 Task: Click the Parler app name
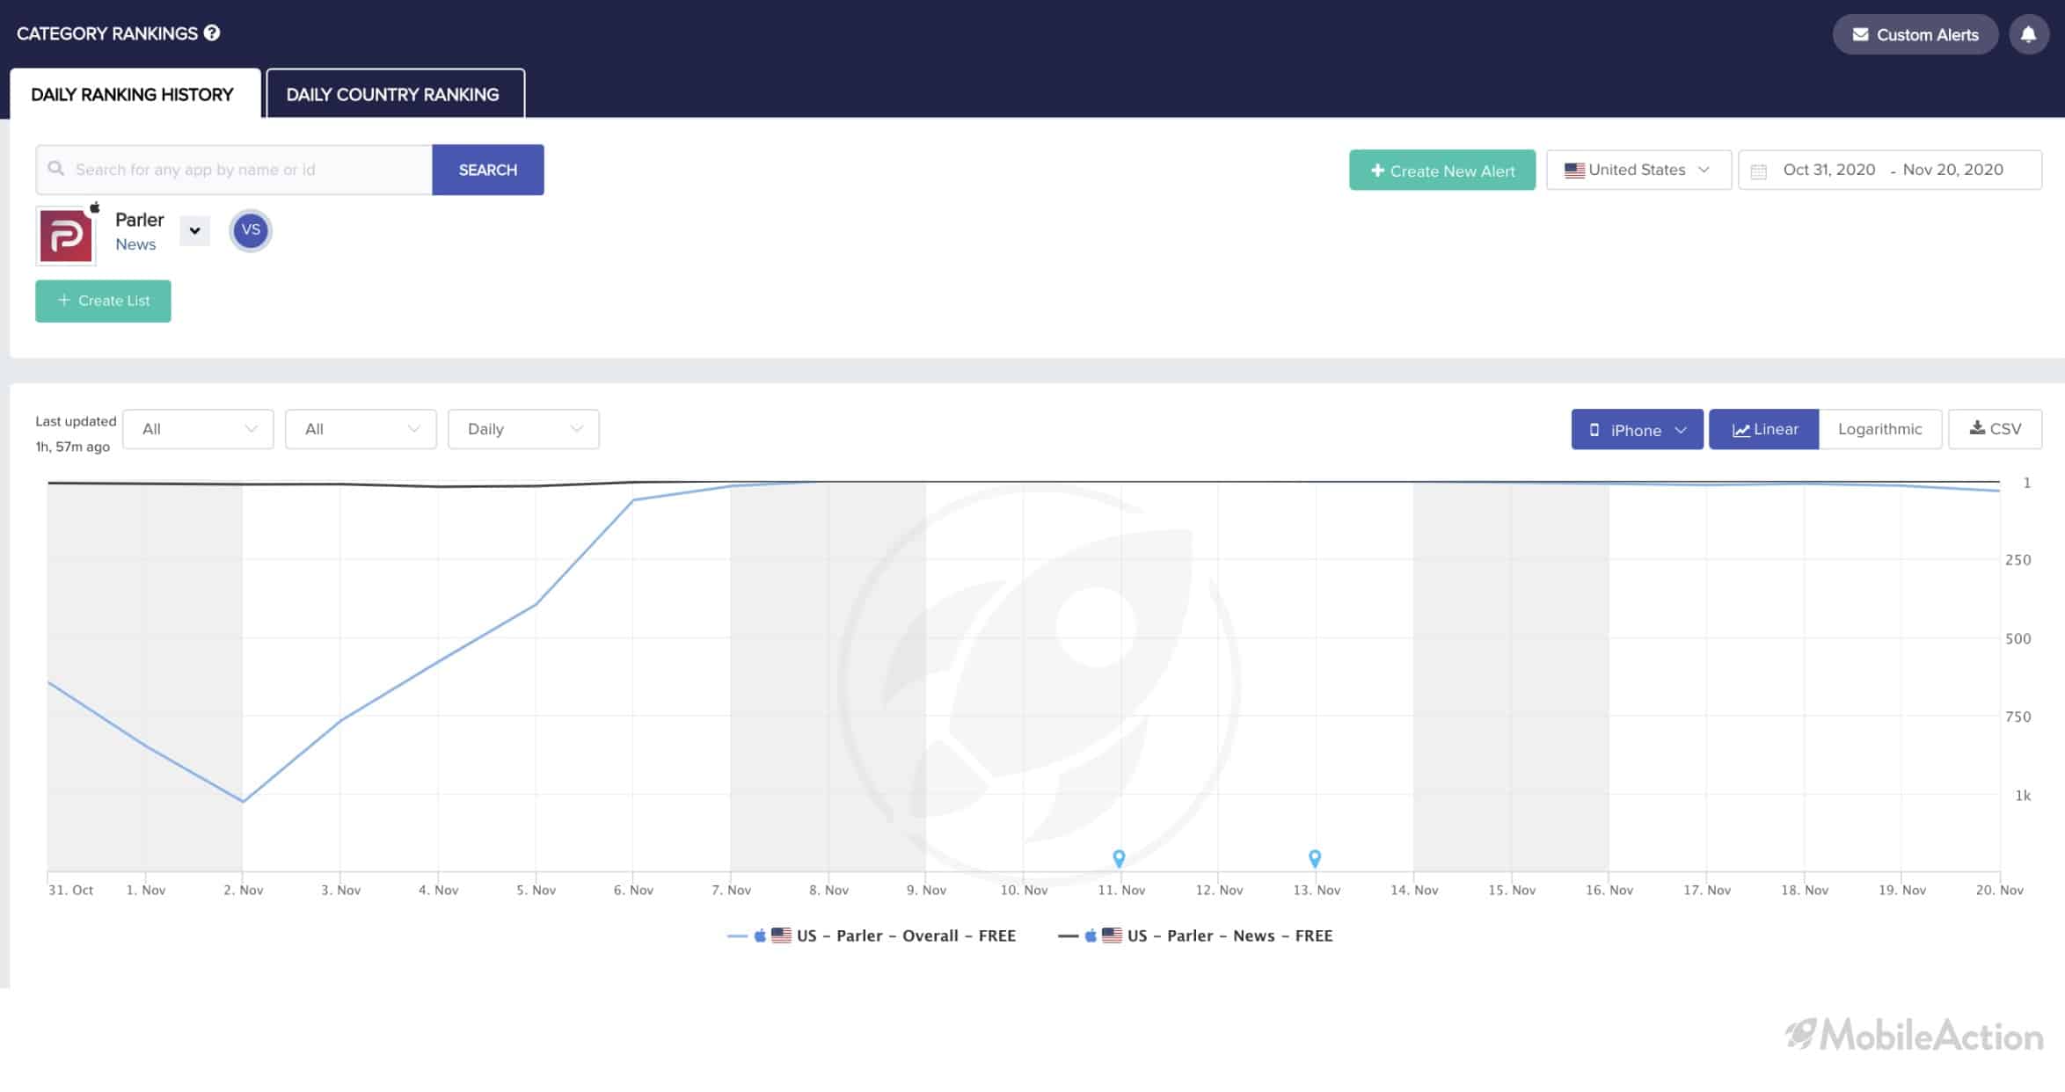point(140,220)
